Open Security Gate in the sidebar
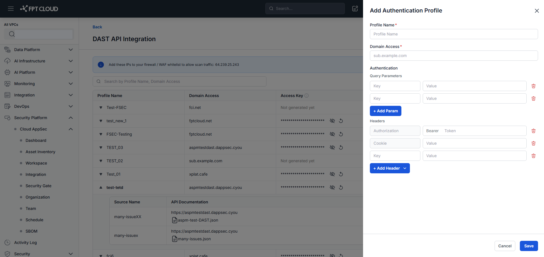 [38, 186]
